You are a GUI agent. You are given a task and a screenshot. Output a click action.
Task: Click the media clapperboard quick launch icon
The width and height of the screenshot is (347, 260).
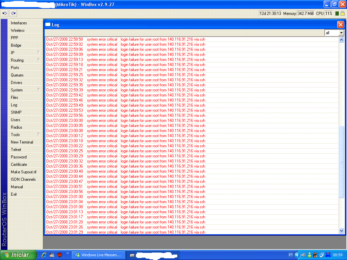coord(52,255)
